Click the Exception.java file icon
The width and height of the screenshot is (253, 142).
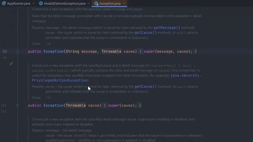coord(96,4)
